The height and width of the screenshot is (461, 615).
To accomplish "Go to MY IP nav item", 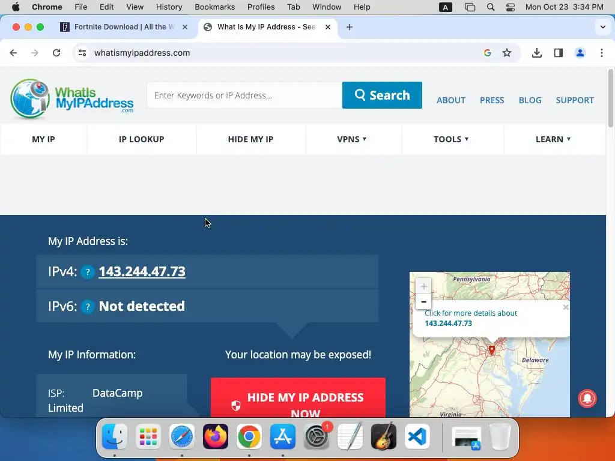I will (x=43, y=139).
